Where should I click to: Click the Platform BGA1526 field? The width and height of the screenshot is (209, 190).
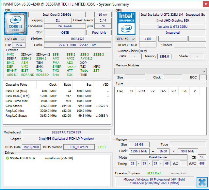coord(78,39)
